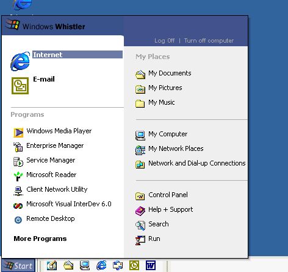Click the sync arrows quick launch icon

pyautogui.click(x=118, y=265)
